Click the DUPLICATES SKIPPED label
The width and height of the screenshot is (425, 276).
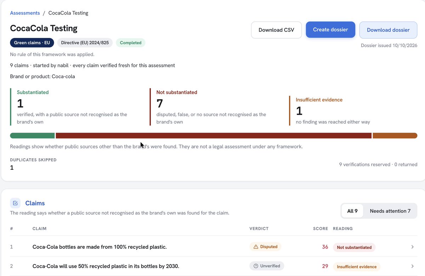click(x=33, y=160)
